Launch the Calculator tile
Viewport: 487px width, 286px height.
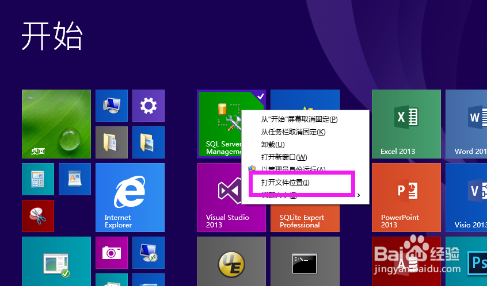click(38, 179)
